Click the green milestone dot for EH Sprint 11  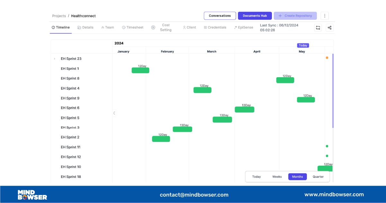tap(327, 146)
